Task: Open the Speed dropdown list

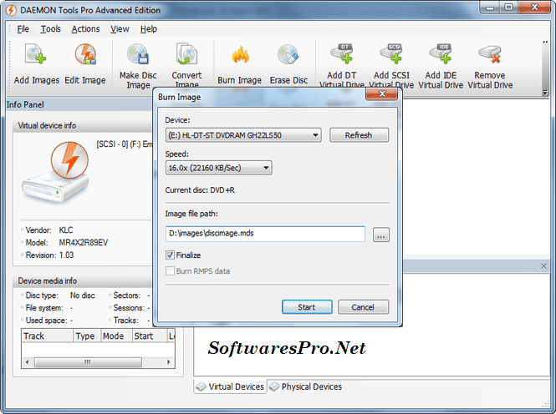Action: click(218, 168)
